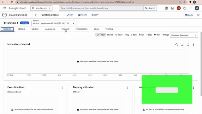This screenshot has height=114, width=202.
Task: Select 1 day time range
Action: coord(127,35)
